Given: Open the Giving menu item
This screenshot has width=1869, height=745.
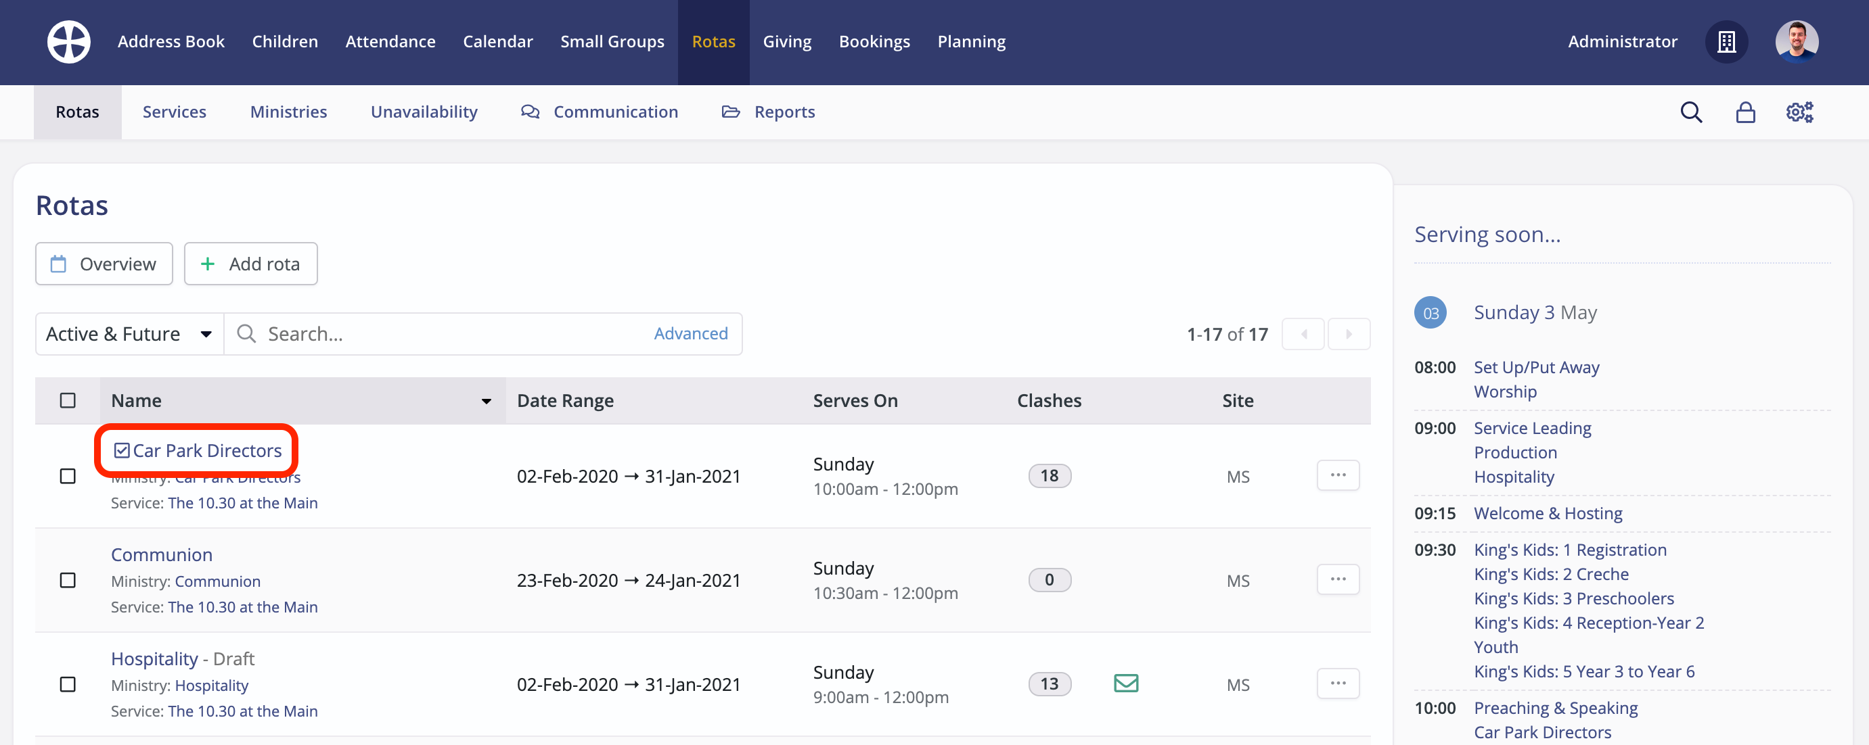Looking at the screenshot, I should [787, 41].
